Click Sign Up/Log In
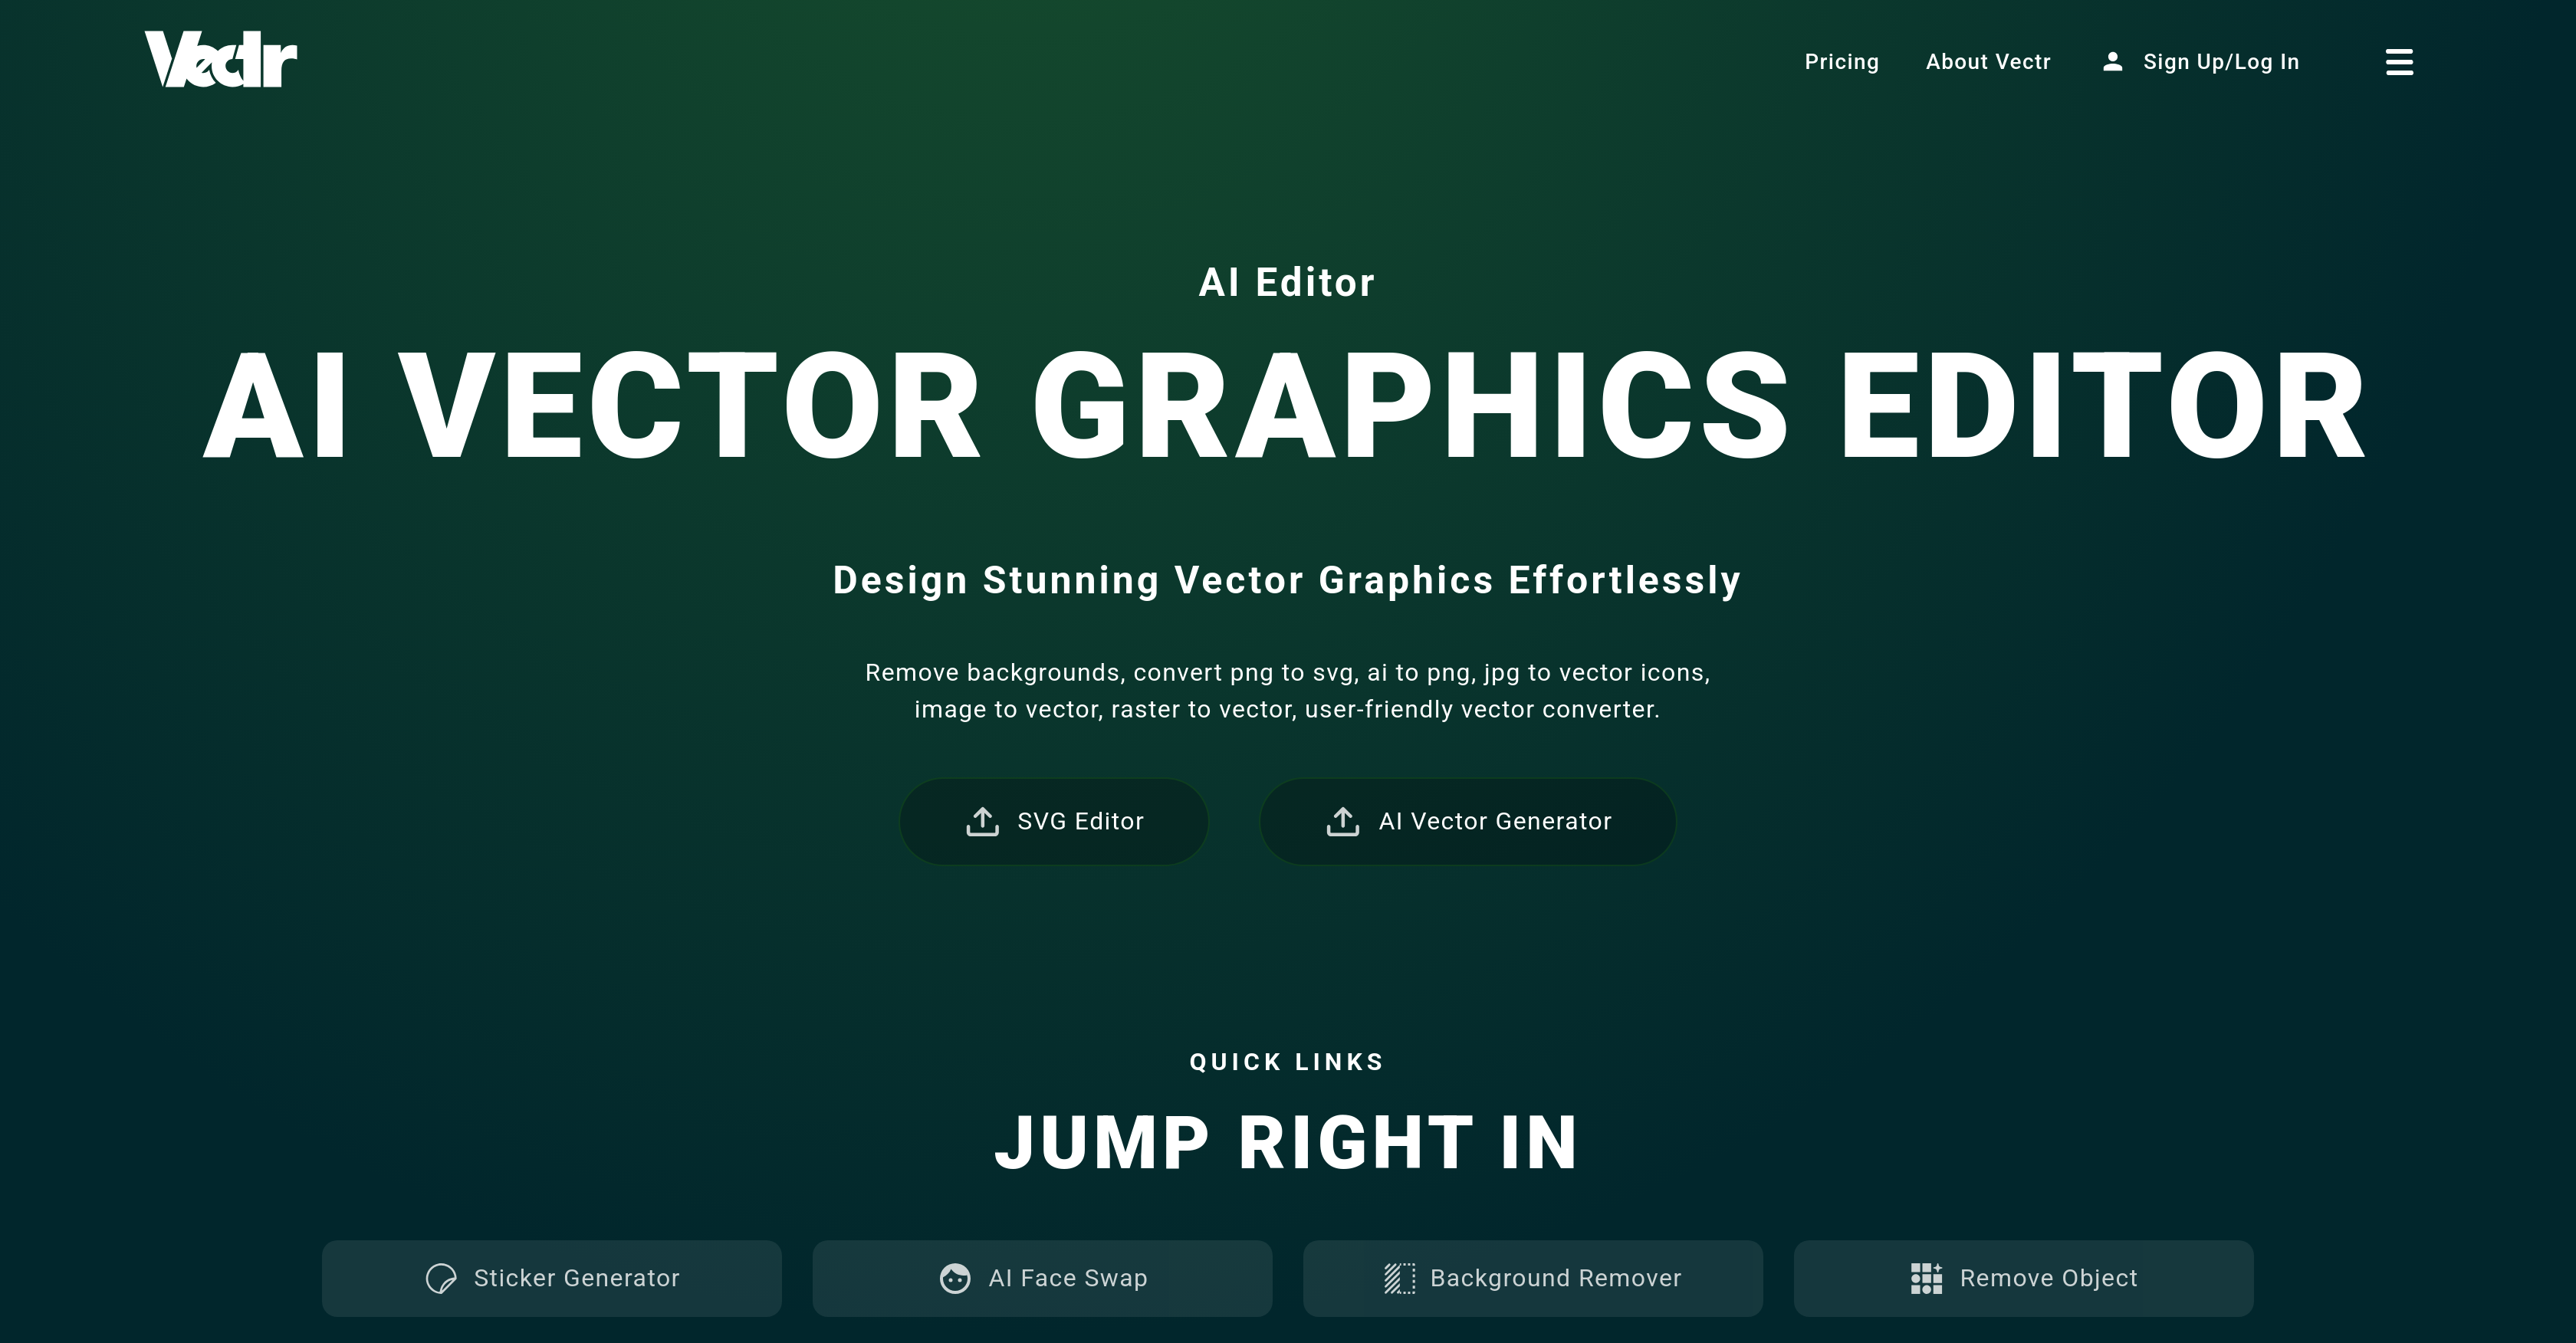Image resolution: width=2576 pixels, height=1343 pixels. pos(2221,61)
